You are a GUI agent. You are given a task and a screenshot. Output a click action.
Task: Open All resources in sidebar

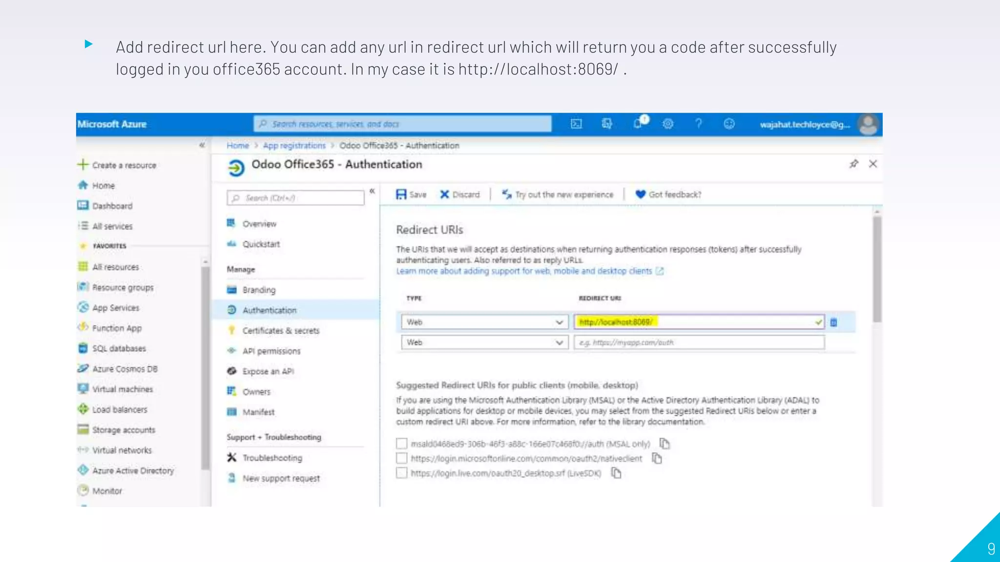115,267
